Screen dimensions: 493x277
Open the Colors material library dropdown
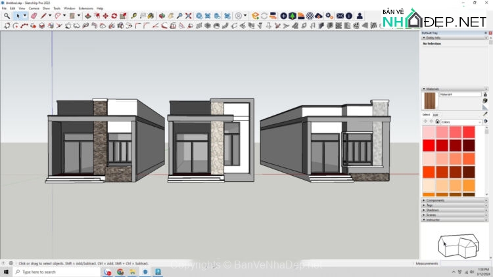460,121
